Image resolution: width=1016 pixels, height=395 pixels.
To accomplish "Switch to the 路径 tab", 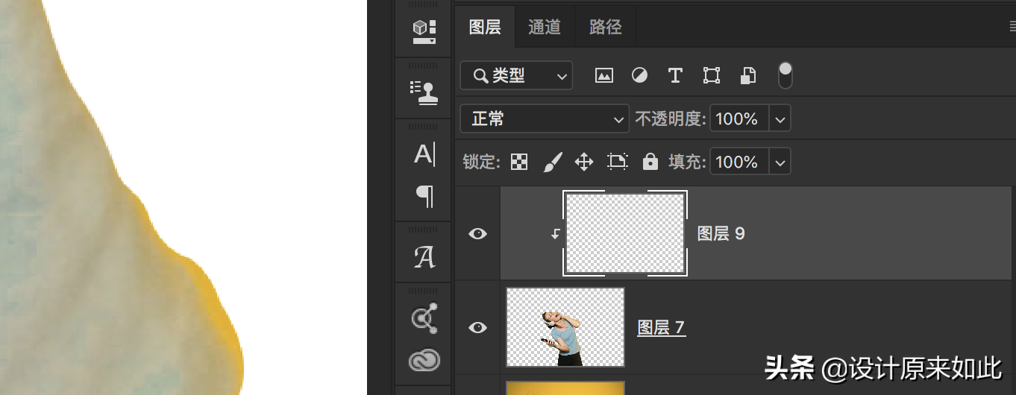I will pyautogui.click(x=605, y=27).
